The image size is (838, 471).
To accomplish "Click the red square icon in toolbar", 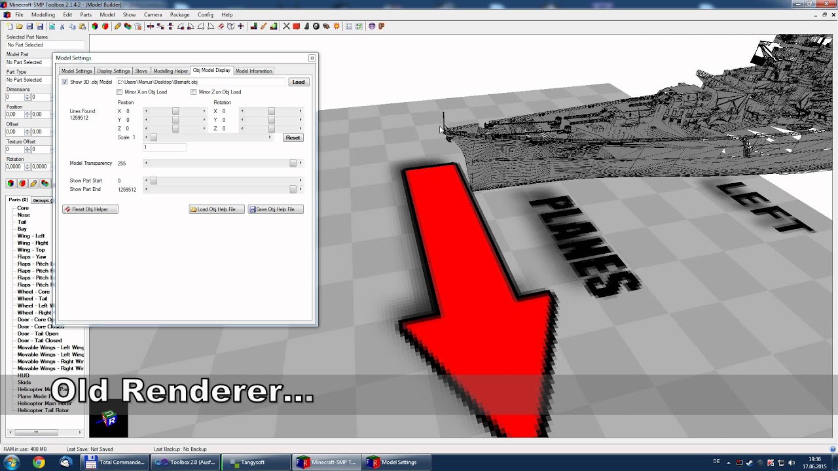I will point(296,26).
